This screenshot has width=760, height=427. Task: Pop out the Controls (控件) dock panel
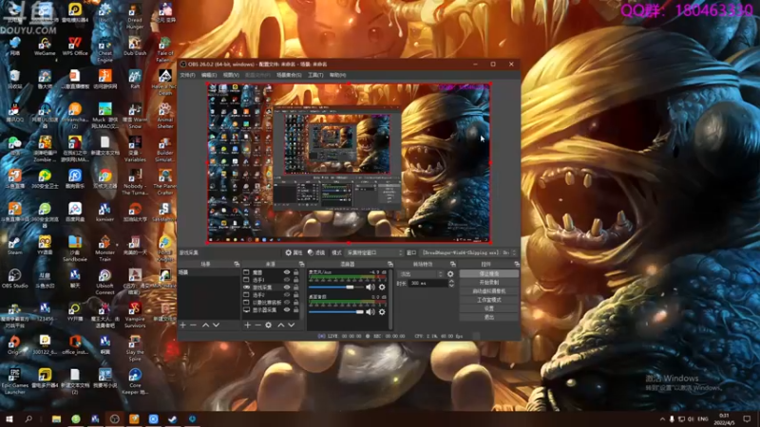(517, 264)
